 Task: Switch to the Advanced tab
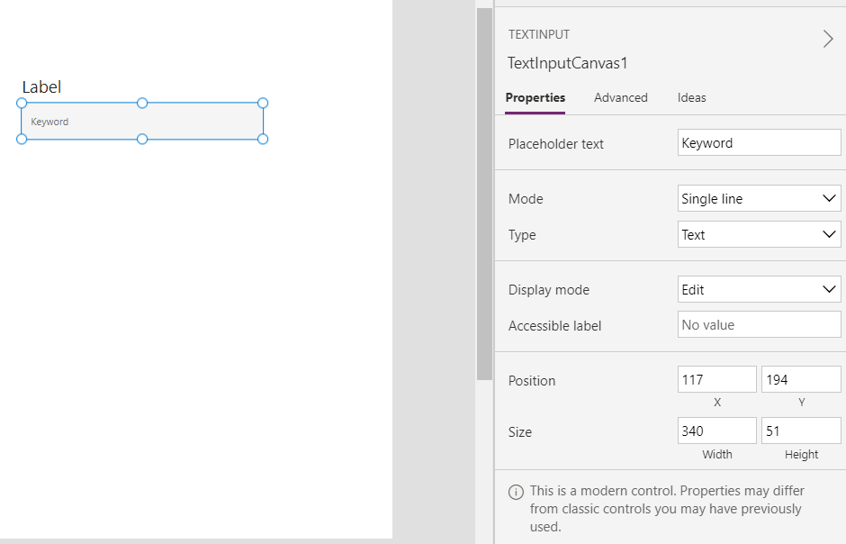(620, 97)
